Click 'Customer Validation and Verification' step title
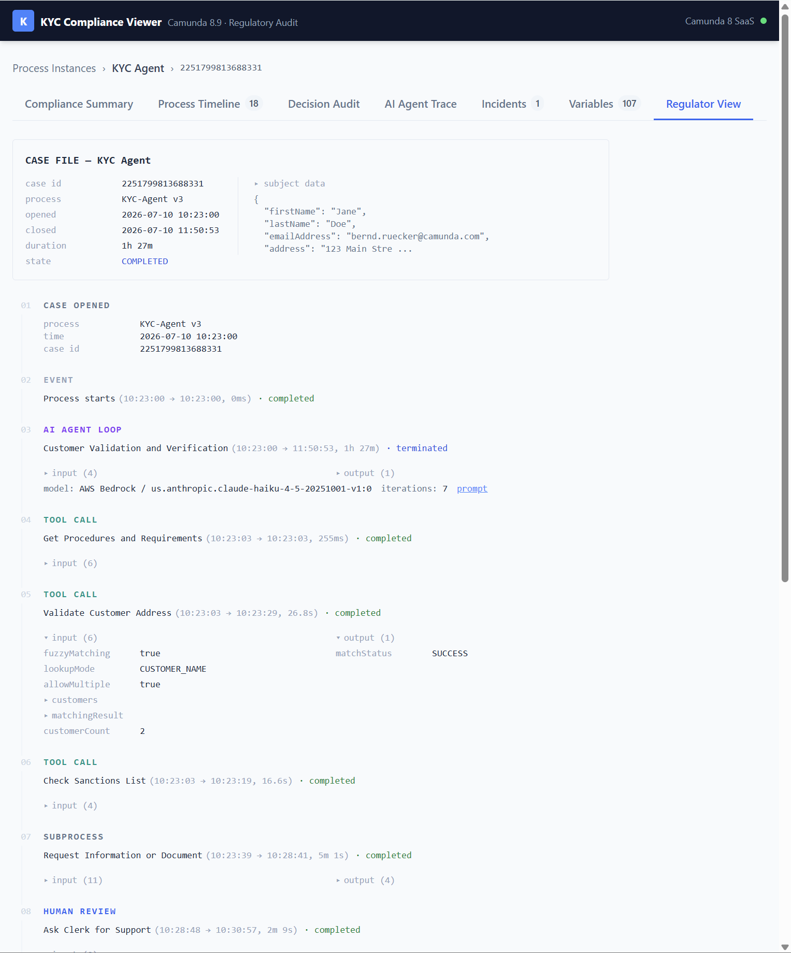791x953 pixels. point(136,448)
